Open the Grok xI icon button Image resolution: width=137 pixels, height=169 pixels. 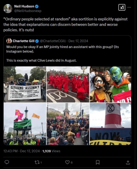[x=122, y=7]
